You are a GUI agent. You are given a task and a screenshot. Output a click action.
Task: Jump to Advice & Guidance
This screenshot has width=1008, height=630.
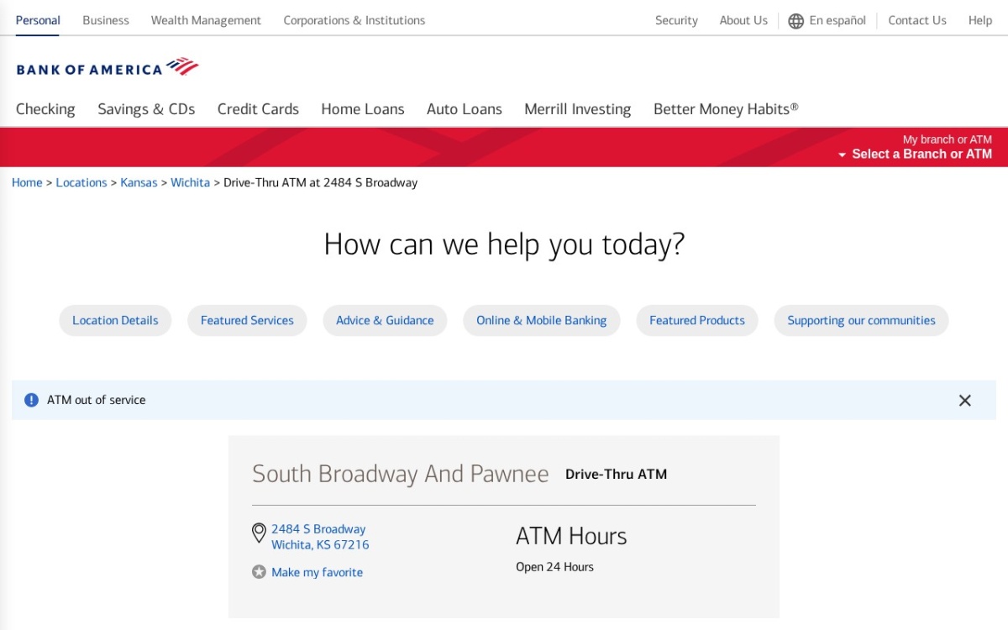click(385, 320)
